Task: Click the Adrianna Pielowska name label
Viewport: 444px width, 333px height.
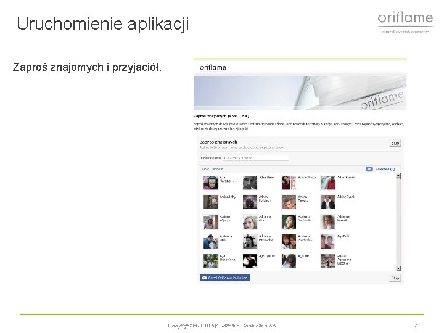Action: (266, 238)
